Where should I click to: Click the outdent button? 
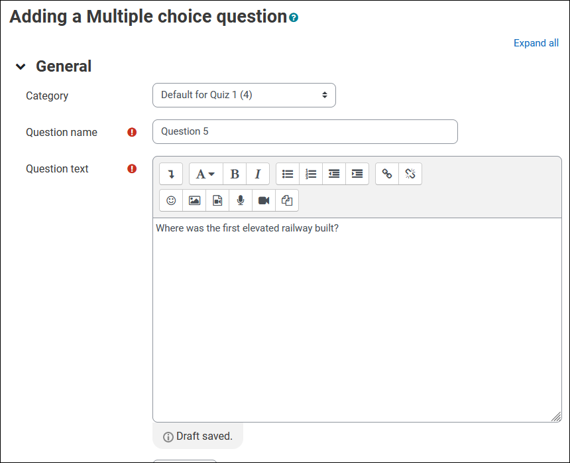334,174
